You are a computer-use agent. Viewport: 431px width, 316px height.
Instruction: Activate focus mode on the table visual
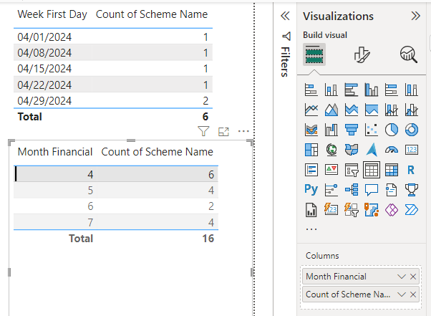(223, 132)
